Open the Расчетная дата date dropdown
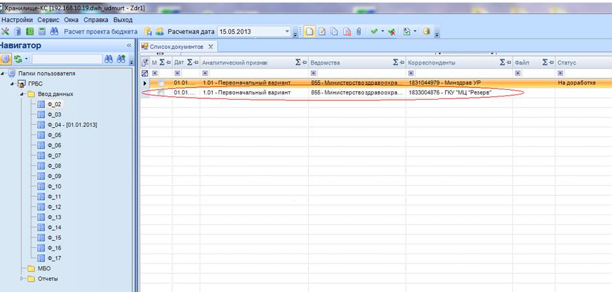 287,31
